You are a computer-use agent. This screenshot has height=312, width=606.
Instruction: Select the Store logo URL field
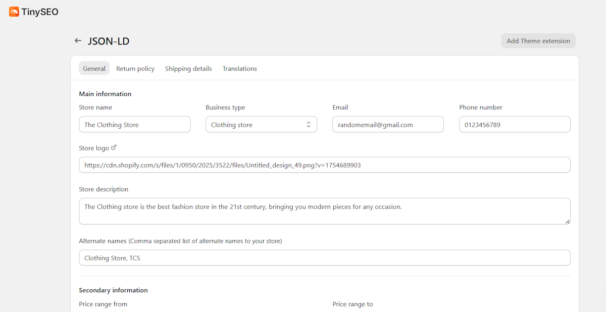tap(325, 165)
